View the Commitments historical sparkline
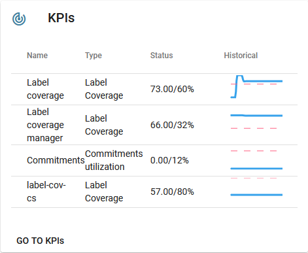Viewport: 308px width, 253px height. 256,160
